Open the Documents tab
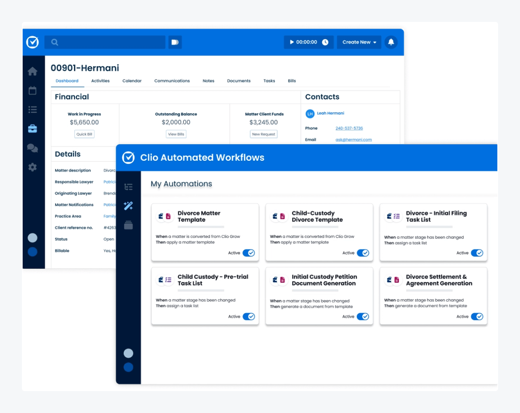 coord(239,81)
